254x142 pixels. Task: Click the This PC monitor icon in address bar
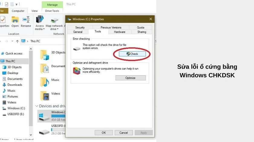click(23, 41)
